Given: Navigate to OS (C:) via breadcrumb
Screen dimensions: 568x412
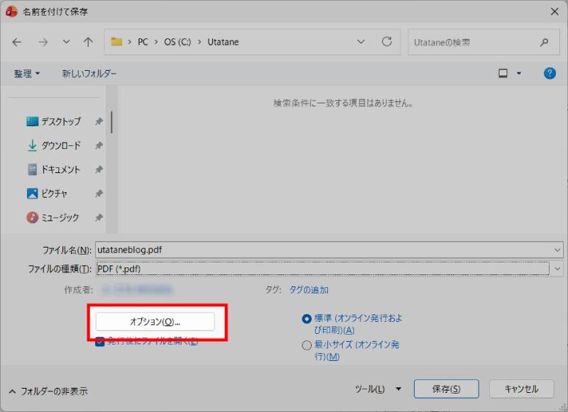Looking at the screenshot, I should click(x=177, y=42).
